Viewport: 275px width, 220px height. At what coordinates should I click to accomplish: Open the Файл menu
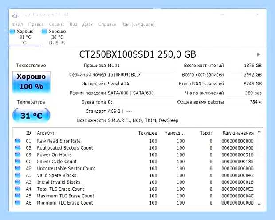click(x=17, y=24)
